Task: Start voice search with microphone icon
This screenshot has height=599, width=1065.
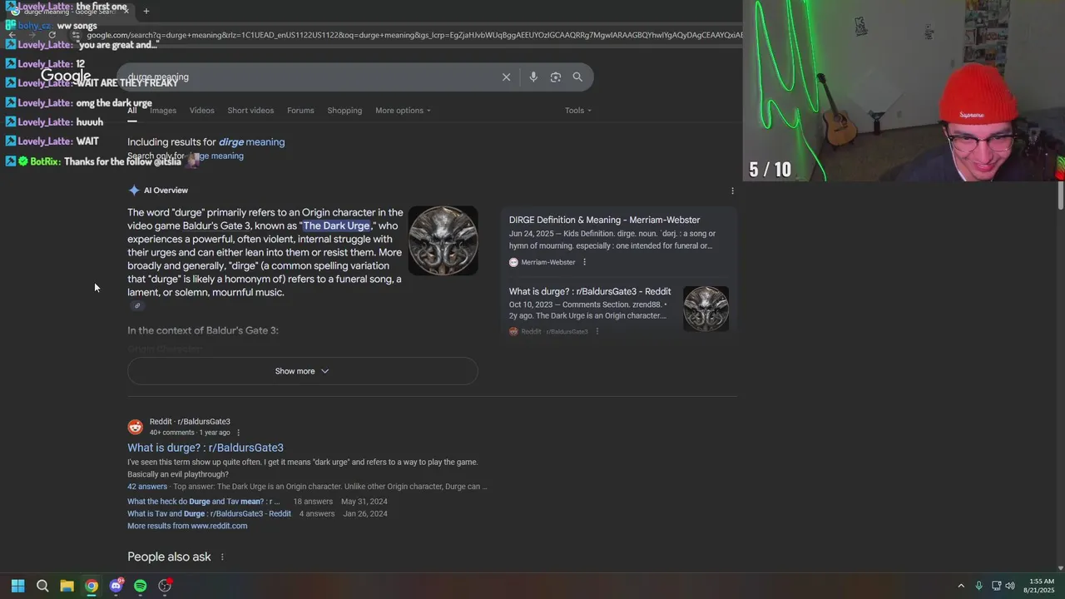Action: click(x=533, y=77)
